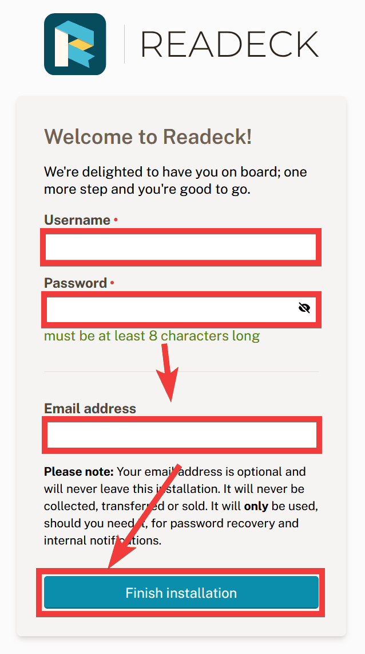Click the red required dot beside Username
365x654 pixels.
click(116, 220)
